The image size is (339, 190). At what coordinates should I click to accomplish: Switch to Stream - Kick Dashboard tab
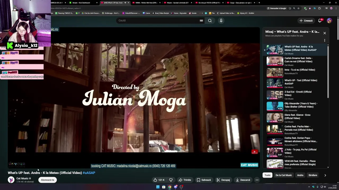[83, 3]
